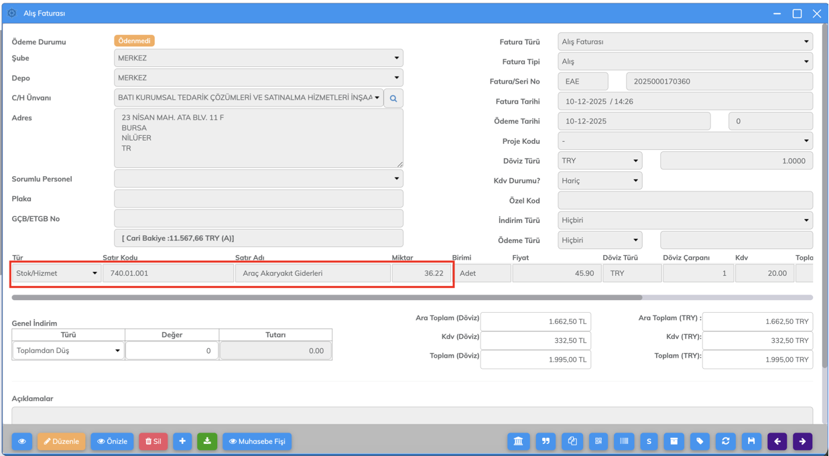Viewport: 829px width, 456px height.
Task: Click the floppy disk save icon
Action: [751, 441]
